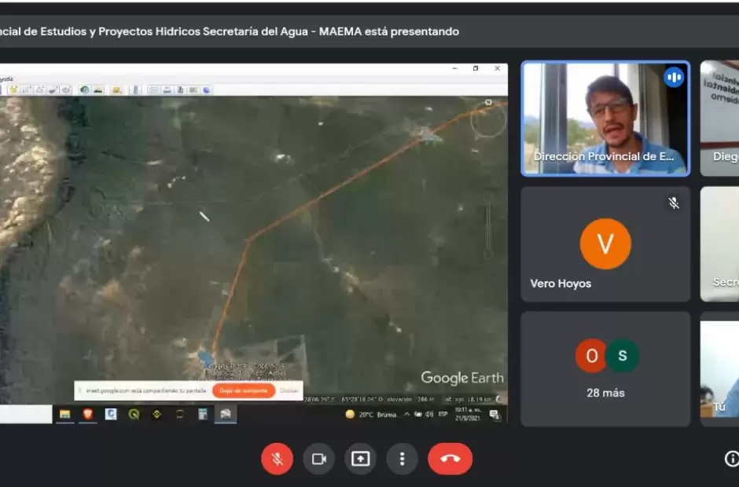Screen dimensions: 739x487
Task: Click the Google Earth taskbar icon
Action: pos(226,414)
